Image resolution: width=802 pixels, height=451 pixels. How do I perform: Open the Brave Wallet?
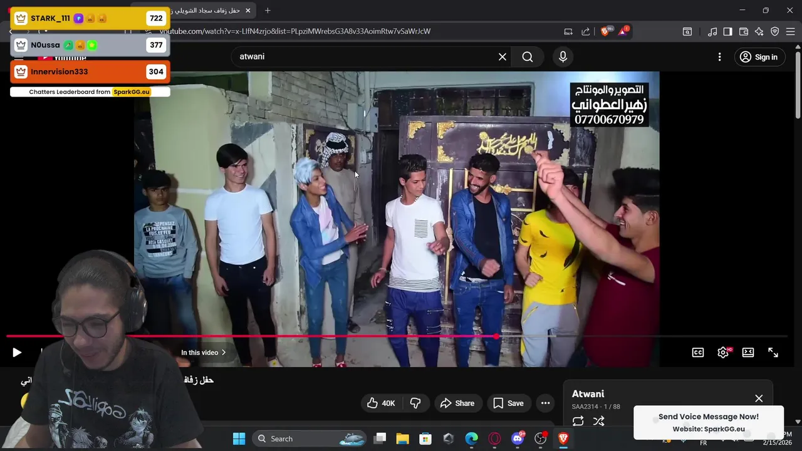[x=744, y=31]
